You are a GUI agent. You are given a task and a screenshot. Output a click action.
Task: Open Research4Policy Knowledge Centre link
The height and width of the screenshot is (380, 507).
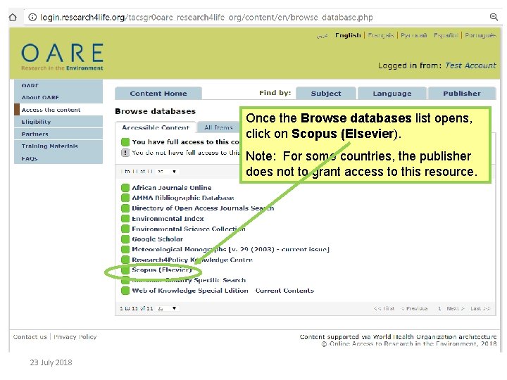pyautogui.click(x=192, y=260)
